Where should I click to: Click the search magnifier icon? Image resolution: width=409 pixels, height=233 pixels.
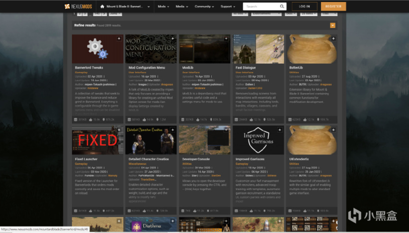click(x=282, y=6)
